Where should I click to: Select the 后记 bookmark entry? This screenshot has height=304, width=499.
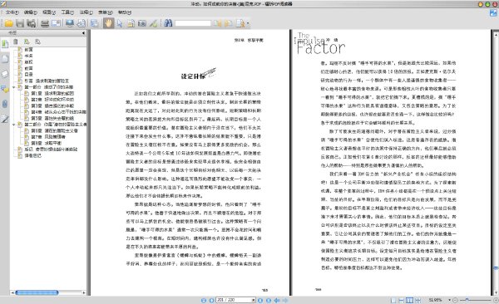(x=51, y=150)
